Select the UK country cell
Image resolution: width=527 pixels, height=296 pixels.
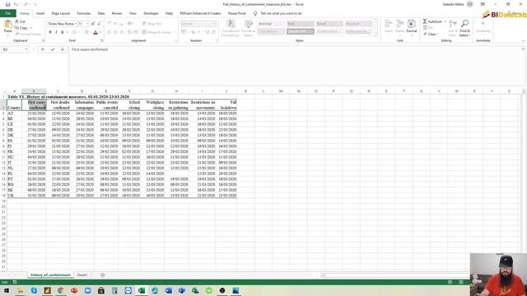[x=14, y=196]
